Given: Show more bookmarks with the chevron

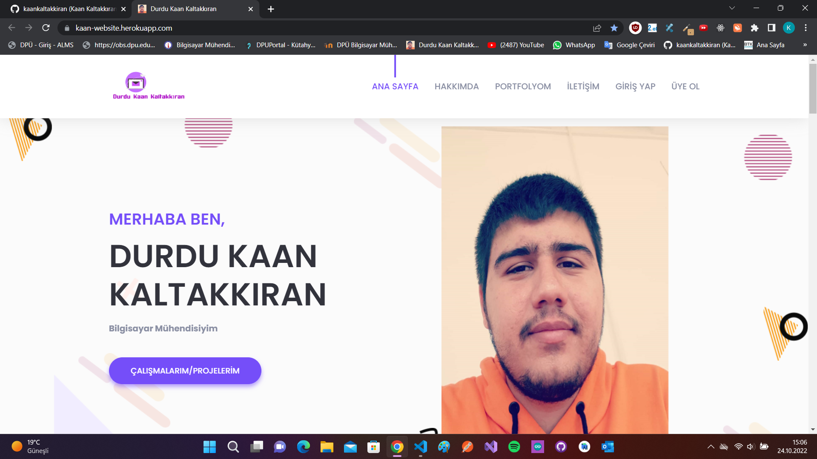Looking at the screenshot, I should pos(805,45).
